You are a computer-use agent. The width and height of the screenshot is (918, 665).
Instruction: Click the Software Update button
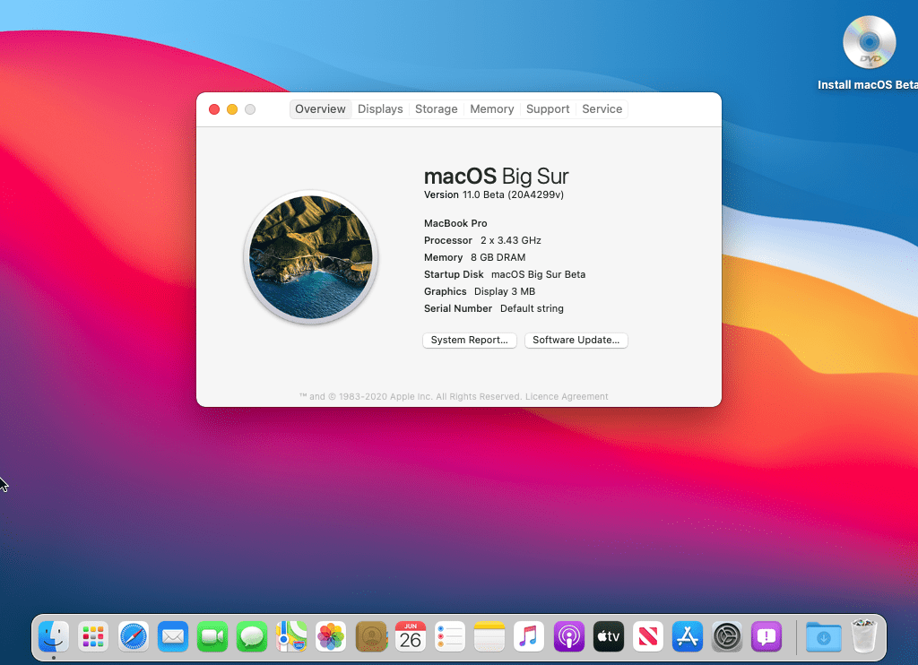[576, 341]
